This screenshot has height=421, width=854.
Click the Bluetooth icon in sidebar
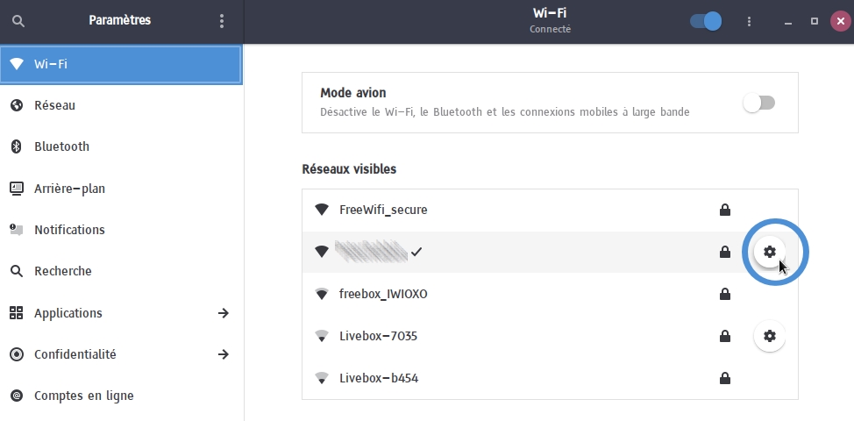[x=16, y=146]
